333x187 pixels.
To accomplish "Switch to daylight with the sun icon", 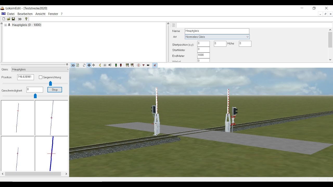I will pos(105,65).
